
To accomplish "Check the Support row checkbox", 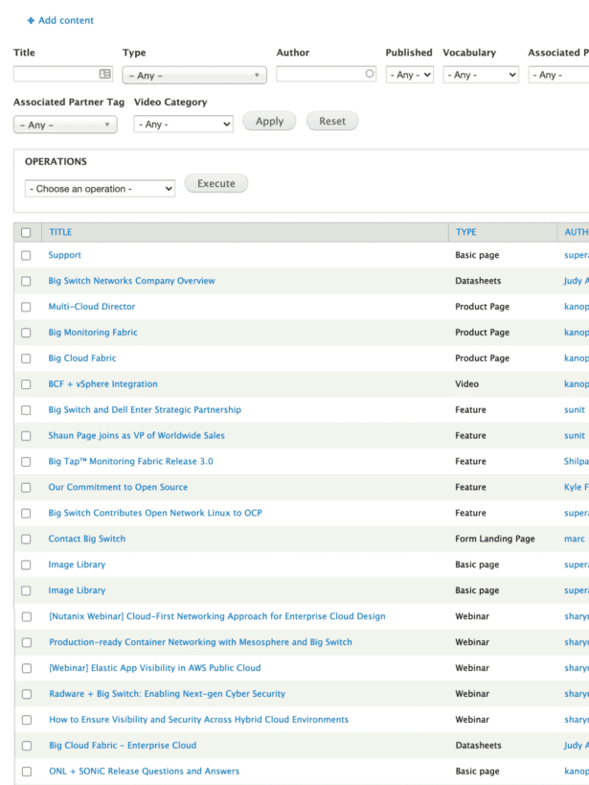I will pyautogui.click(x=26, y=255).
